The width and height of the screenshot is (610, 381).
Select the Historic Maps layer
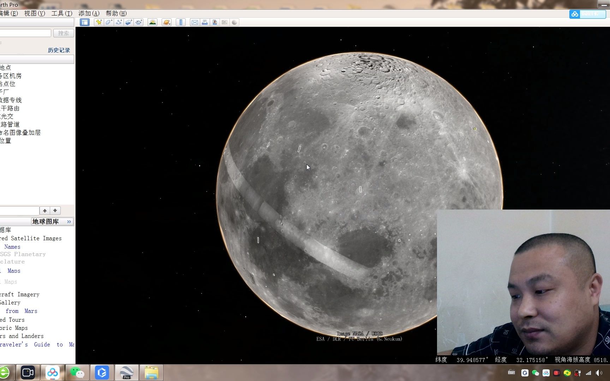pos(14,328)
